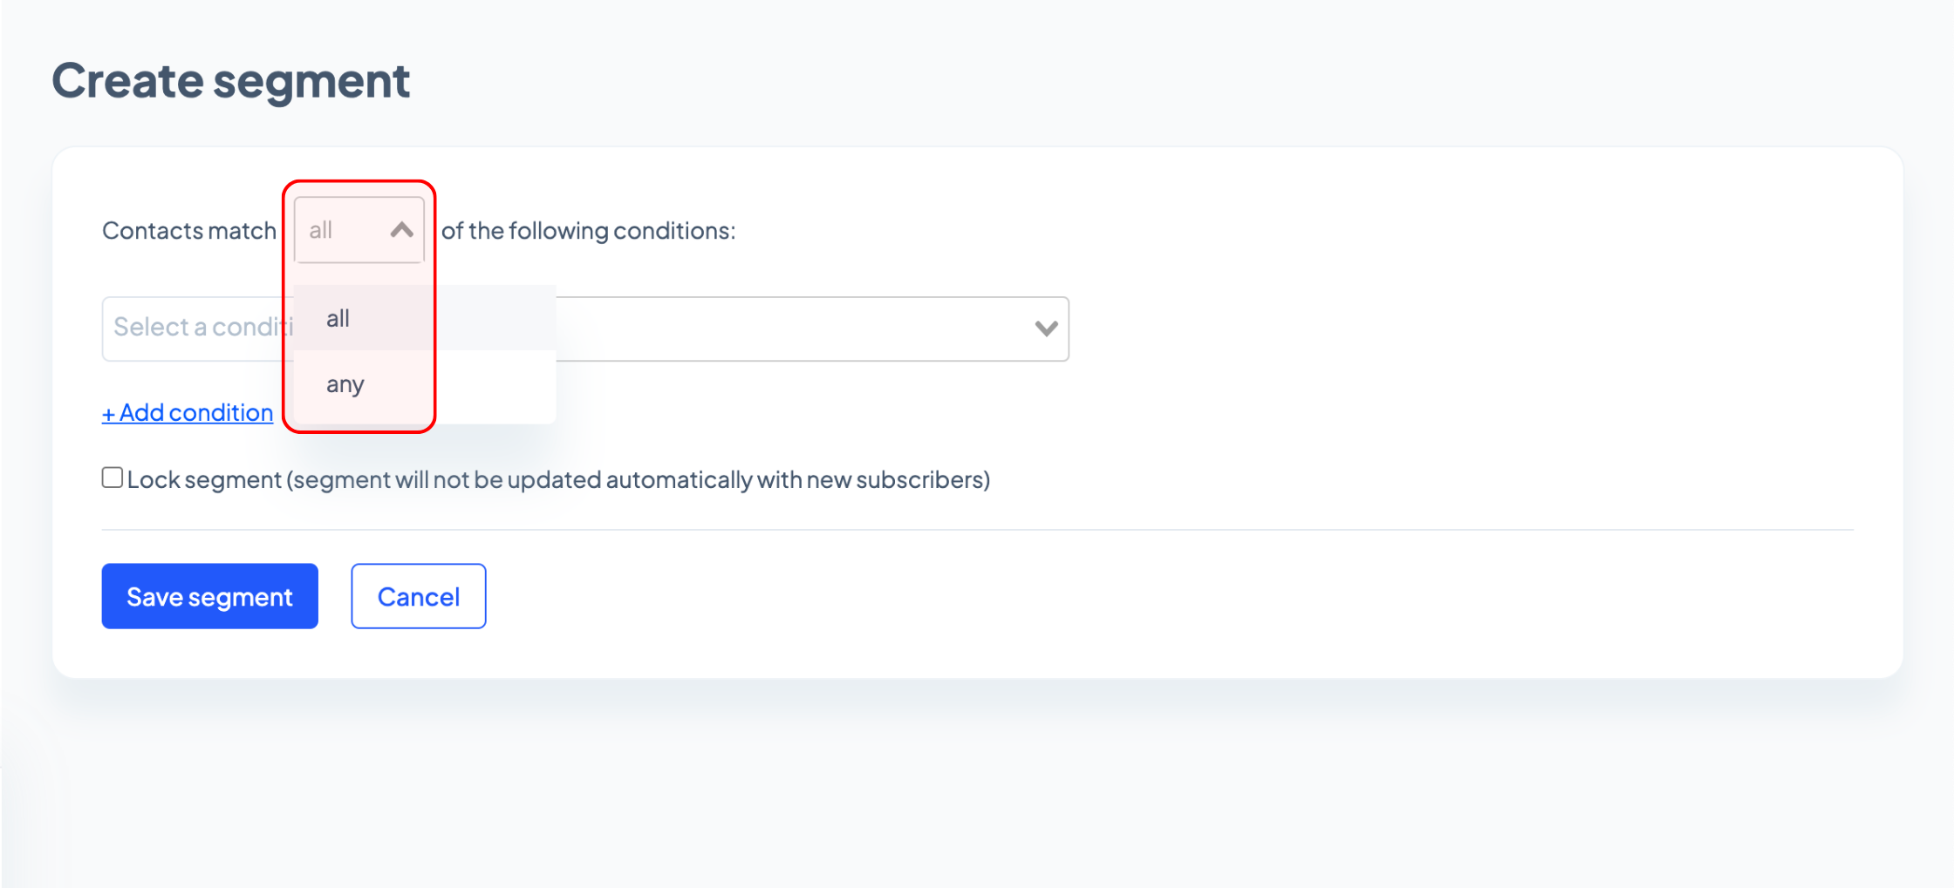Add another condition via "+ Add condition" link

tap(188, 412)
